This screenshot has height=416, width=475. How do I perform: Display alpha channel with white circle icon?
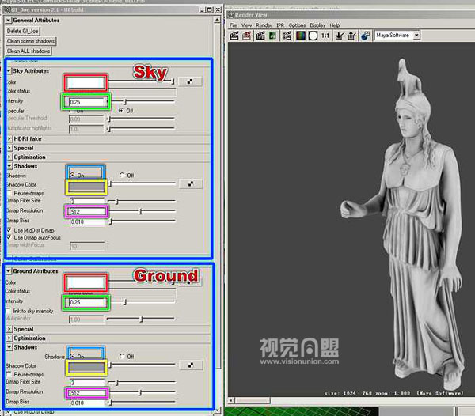click(x=313, y=36)
